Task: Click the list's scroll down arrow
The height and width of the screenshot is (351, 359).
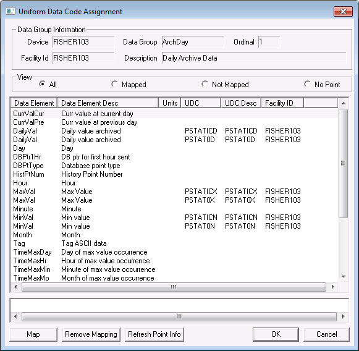Action: point(344,277)
